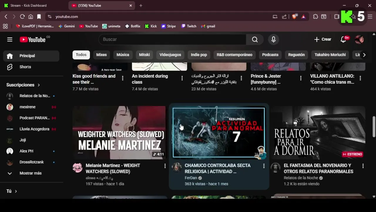This screenshot has height=212, width=376.
Task: Select the Todos filter chip
Action: click(81, 55)
